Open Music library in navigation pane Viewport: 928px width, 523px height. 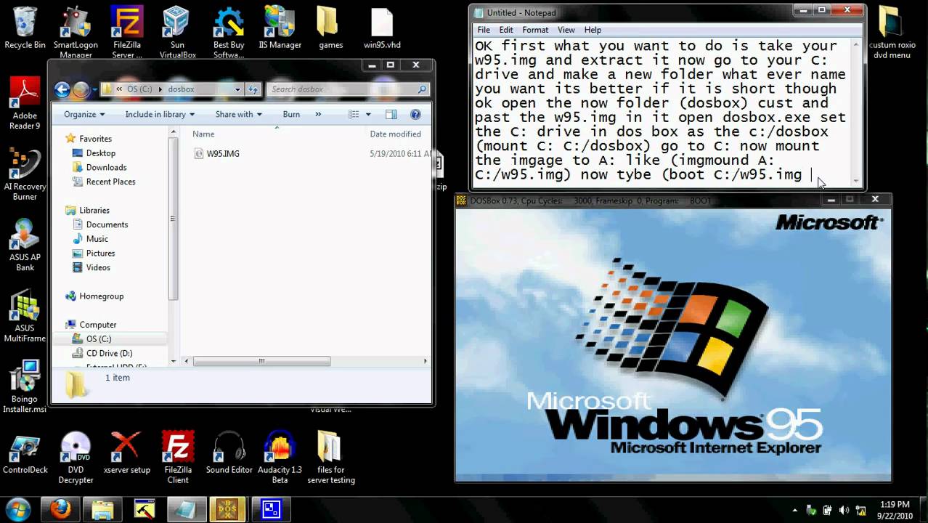pos(97,239)
